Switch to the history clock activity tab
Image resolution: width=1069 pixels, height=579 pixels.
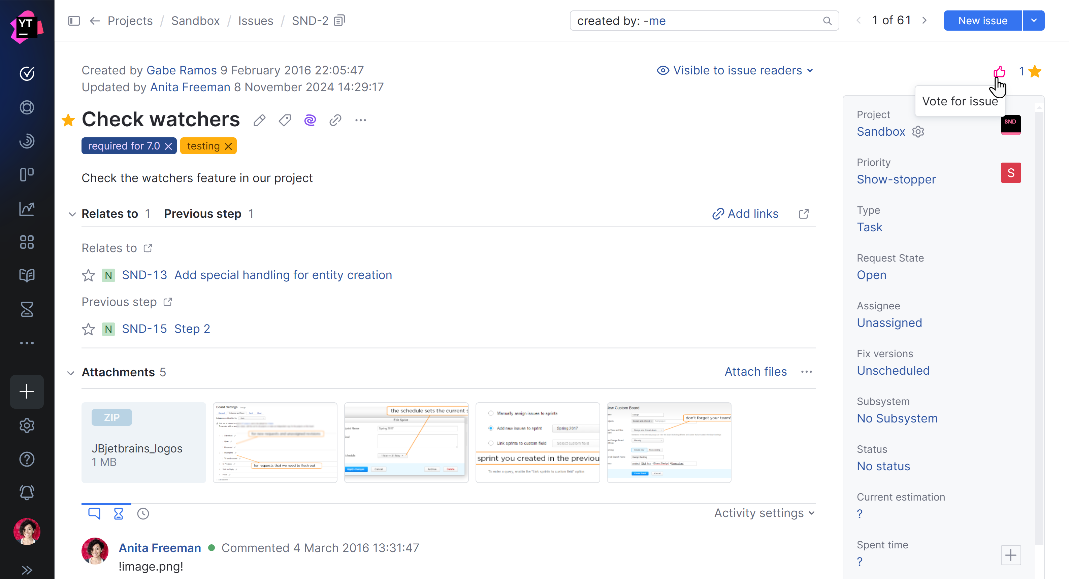click(x=143, y=514)
